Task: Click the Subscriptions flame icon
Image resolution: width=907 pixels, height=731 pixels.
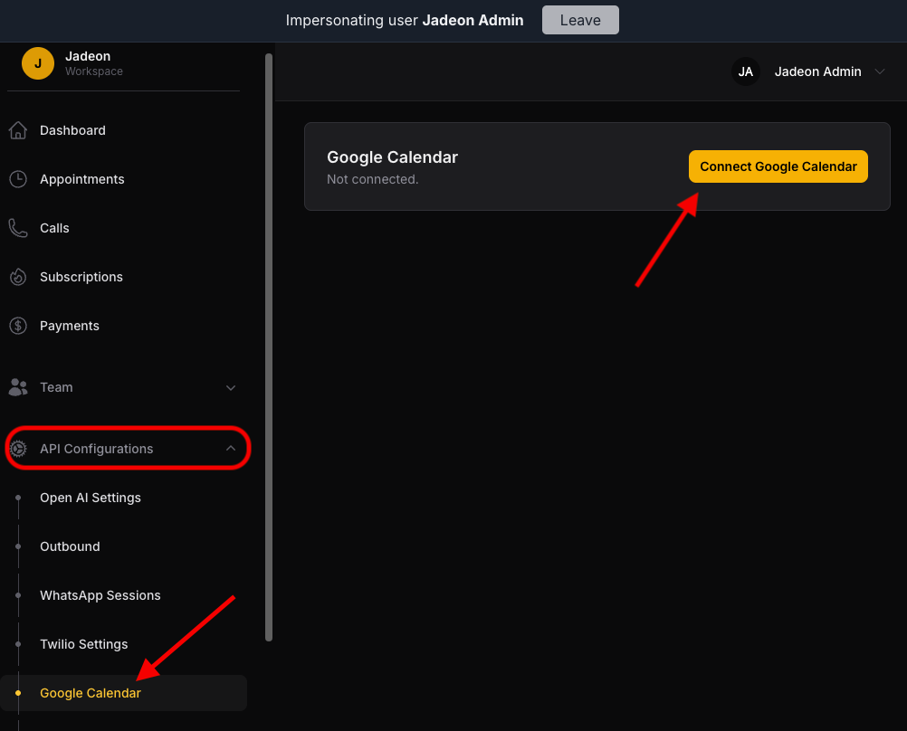Action: tap(18, 277)
